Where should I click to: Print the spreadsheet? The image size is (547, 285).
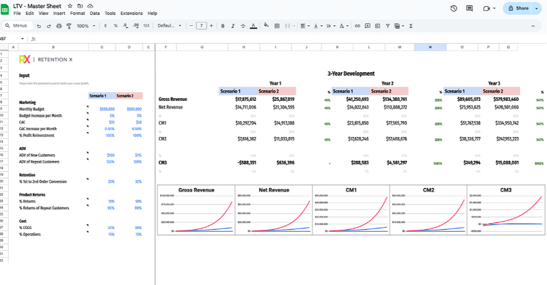[x=59, y=26]
